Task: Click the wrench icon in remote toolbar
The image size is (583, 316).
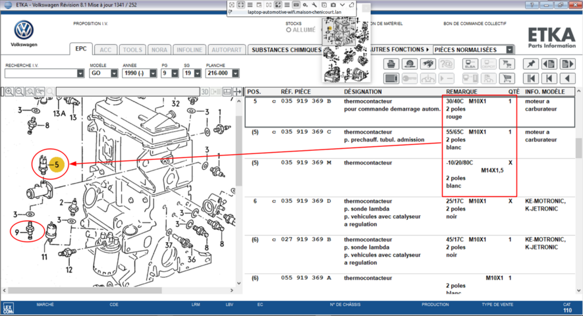Action: tap(314, 5)
